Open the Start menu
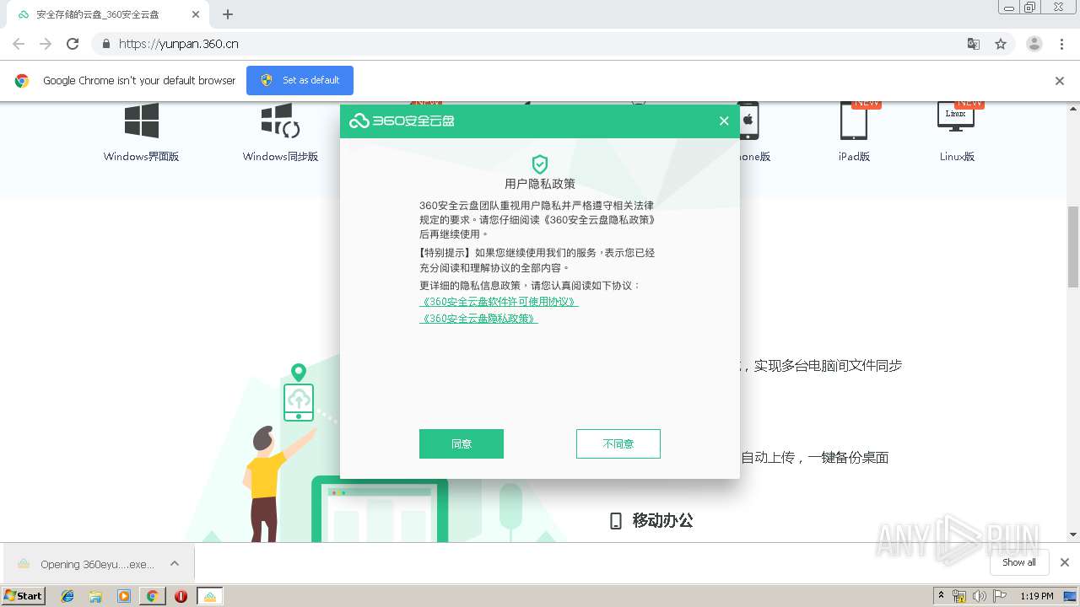 [24, 595]
